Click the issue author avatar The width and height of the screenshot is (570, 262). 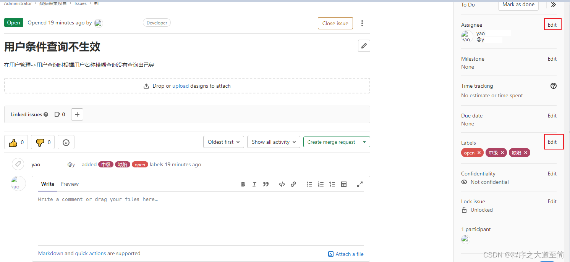[99, 23]
